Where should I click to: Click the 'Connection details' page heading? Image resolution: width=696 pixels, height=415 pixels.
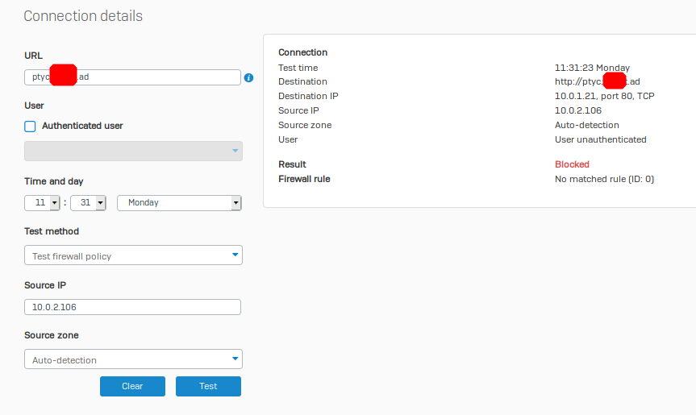click(83, 16)
